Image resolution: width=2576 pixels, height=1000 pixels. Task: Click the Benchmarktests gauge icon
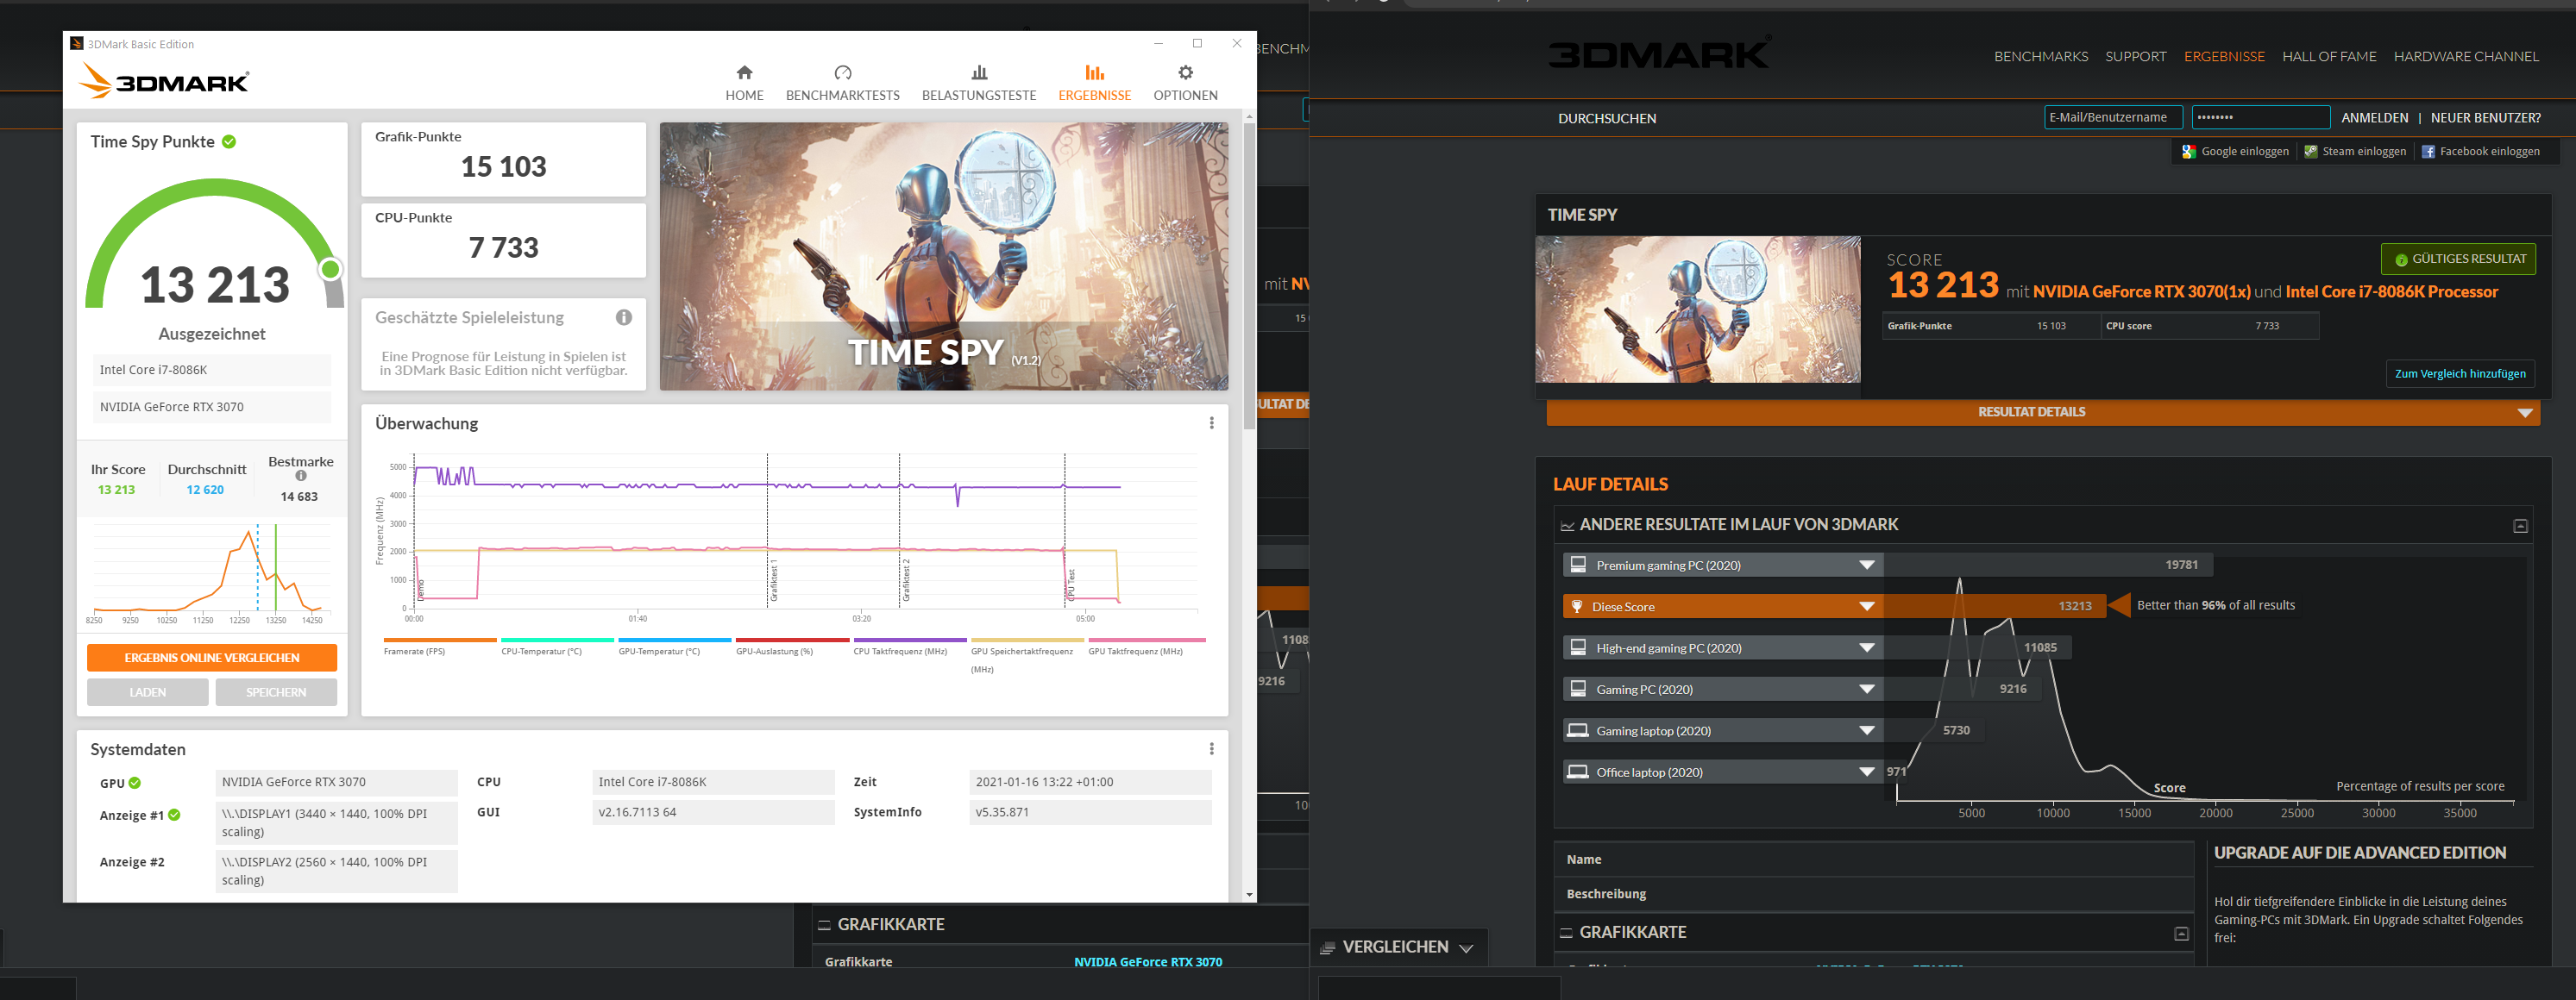[x=842, y=73]
